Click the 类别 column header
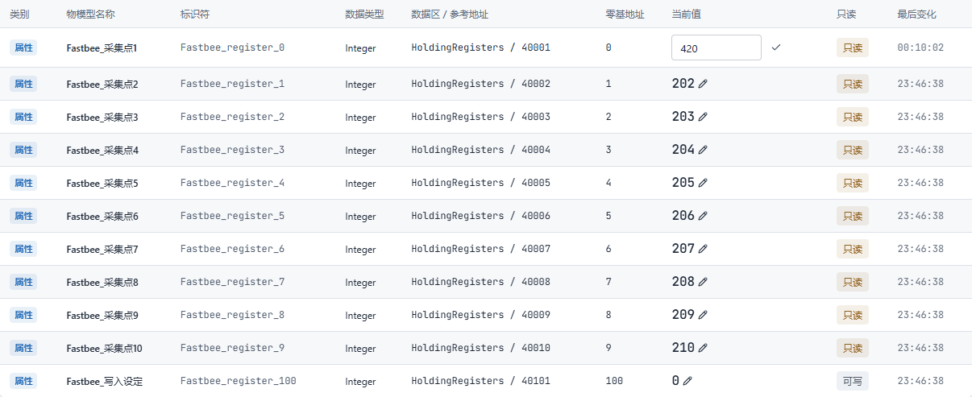This screenshot has height=397, width=972. tap(19, 14)
